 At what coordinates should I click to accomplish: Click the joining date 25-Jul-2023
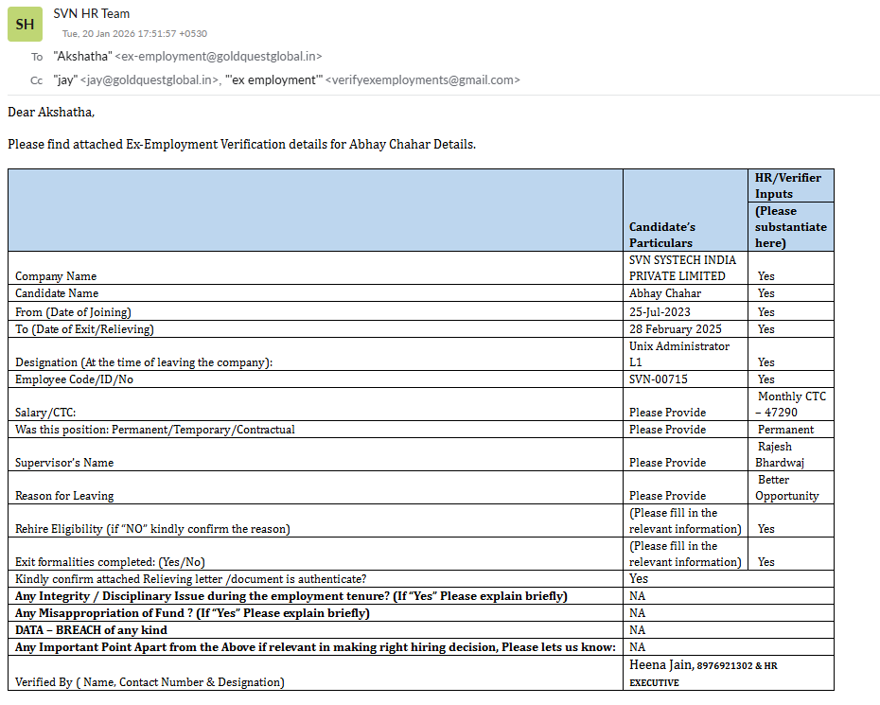[x=660, y=312]
